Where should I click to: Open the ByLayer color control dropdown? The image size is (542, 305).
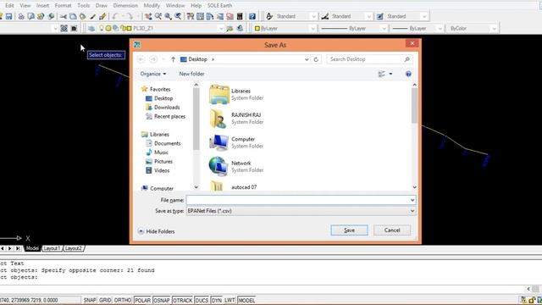pyautogui.click(x=312, y=28)
